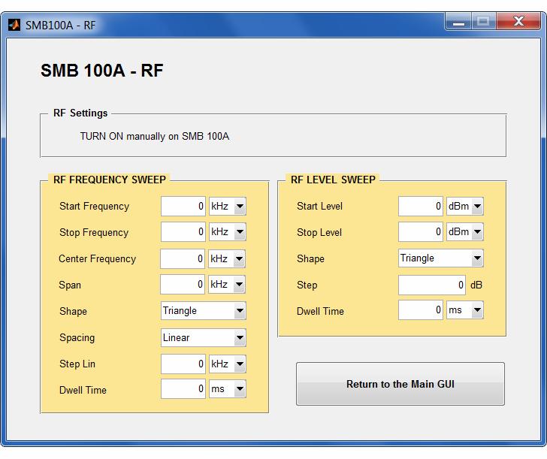The image size is (547, 459).
Task: Open Stop Level dBm unit dropdown
Action: coord(465,232)
